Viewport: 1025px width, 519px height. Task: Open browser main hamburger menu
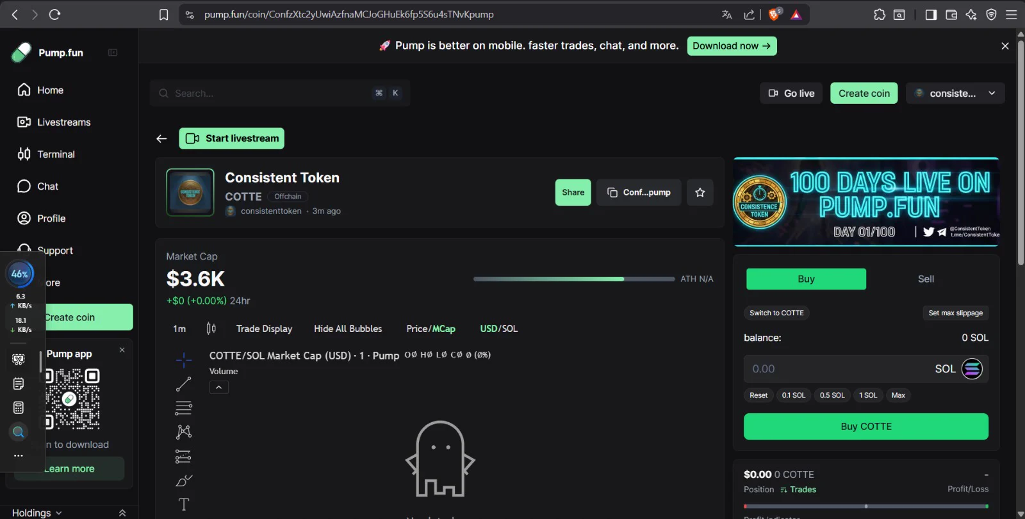click(x=1012, y=14)
